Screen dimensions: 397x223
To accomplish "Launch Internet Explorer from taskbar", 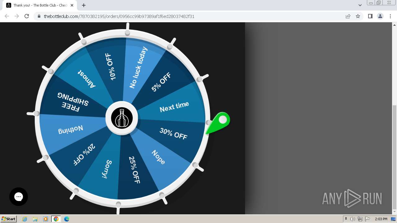I will [x=25, y=219].
